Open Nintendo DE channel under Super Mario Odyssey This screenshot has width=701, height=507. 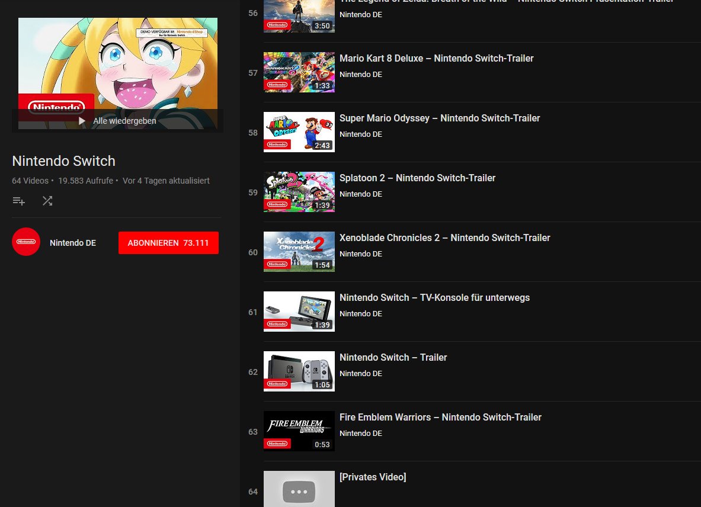[x=361, y=134]
